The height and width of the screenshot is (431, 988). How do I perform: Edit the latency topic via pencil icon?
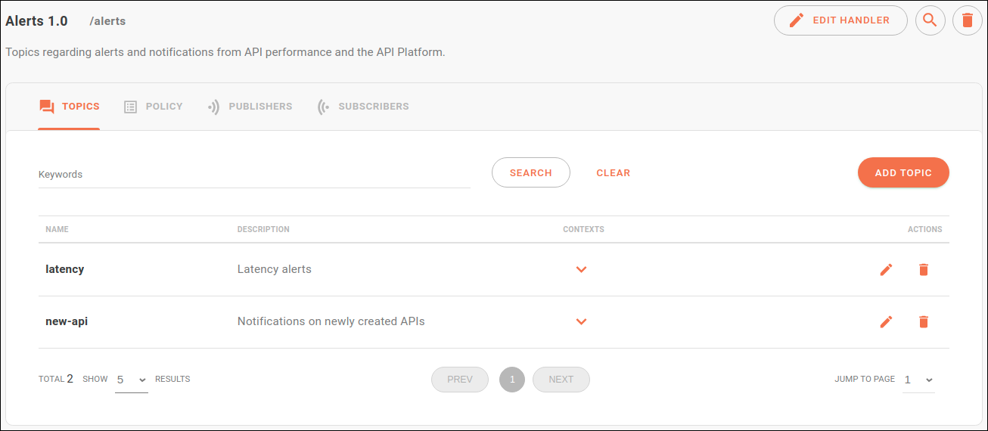coord(886,269)
